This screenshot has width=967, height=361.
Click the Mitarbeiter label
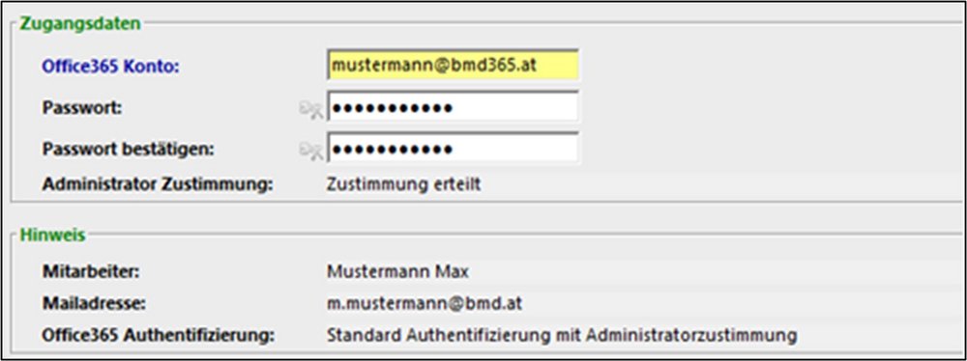(91, 271)
